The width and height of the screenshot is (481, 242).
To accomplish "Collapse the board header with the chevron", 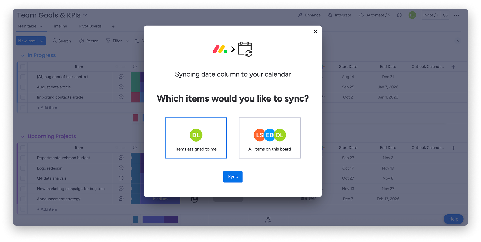I will point(458,41).
